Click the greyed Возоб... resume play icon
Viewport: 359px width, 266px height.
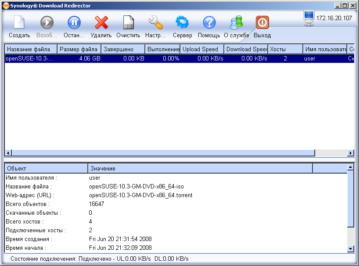coord(47,22)
